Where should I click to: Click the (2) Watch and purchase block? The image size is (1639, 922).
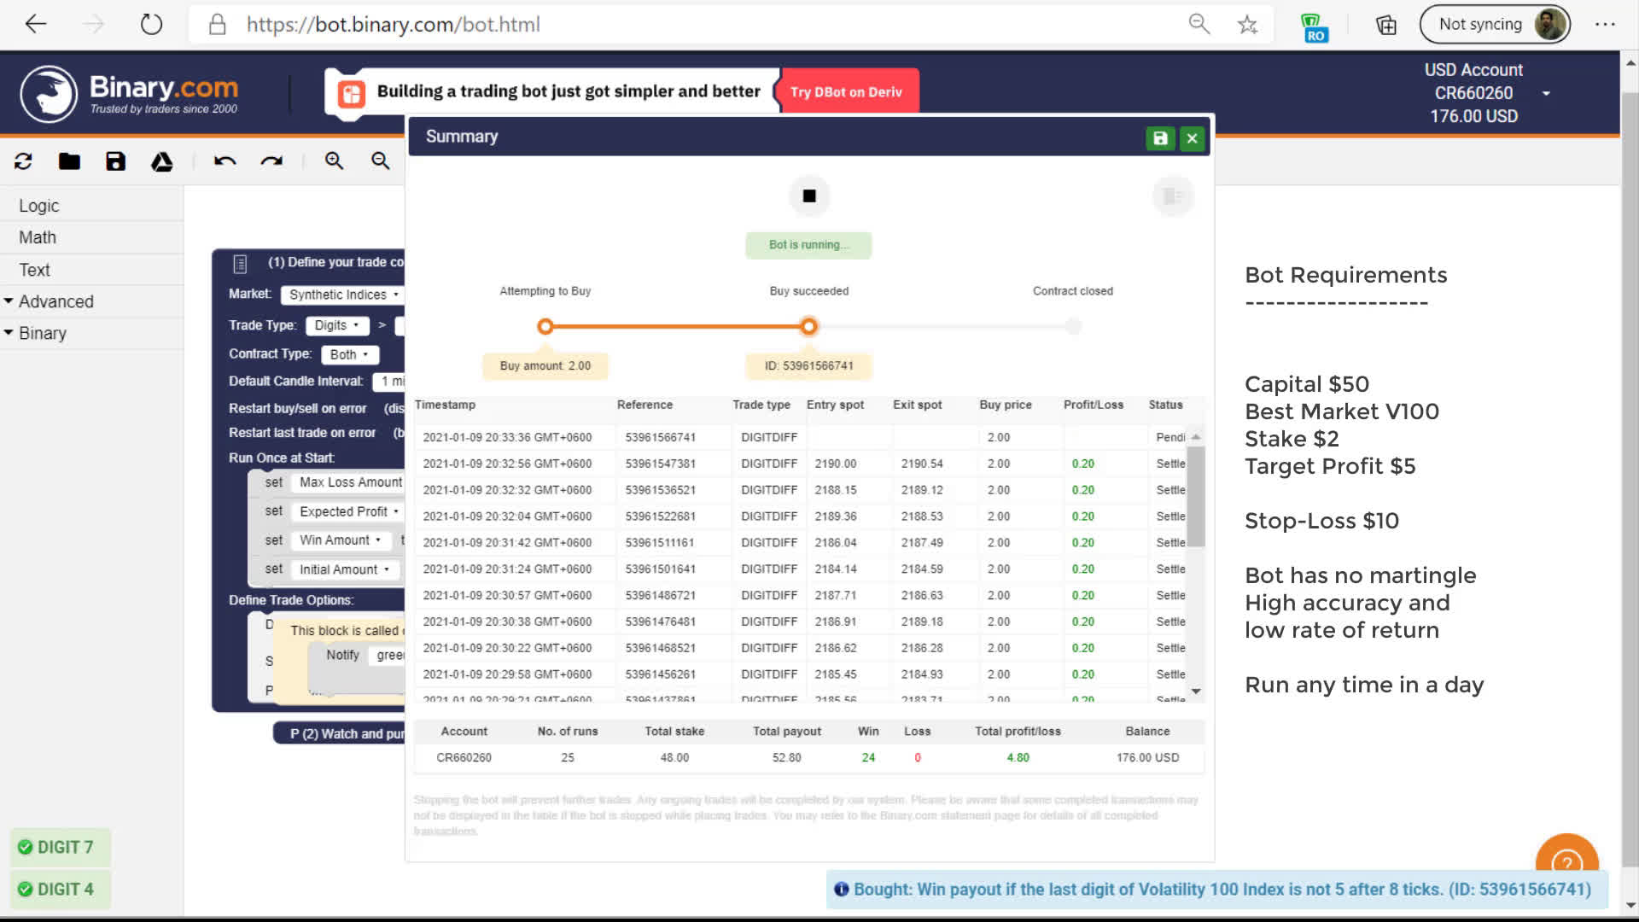click(340, 734)
